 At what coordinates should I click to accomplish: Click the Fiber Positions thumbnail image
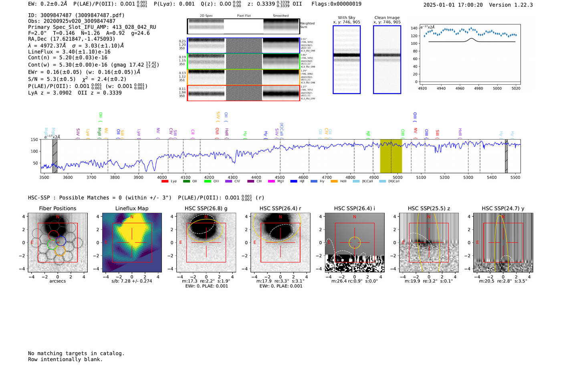58,242
